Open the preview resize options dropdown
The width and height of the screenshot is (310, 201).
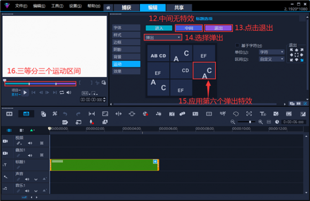[94, 93]
